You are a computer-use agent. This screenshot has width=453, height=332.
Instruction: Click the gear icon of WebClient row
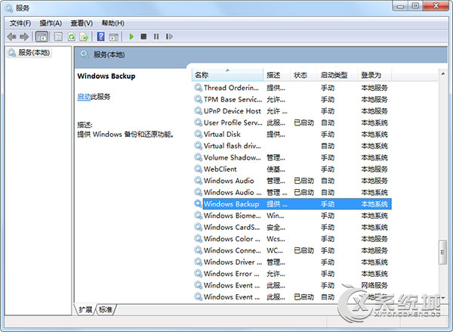tap(198, 169)
